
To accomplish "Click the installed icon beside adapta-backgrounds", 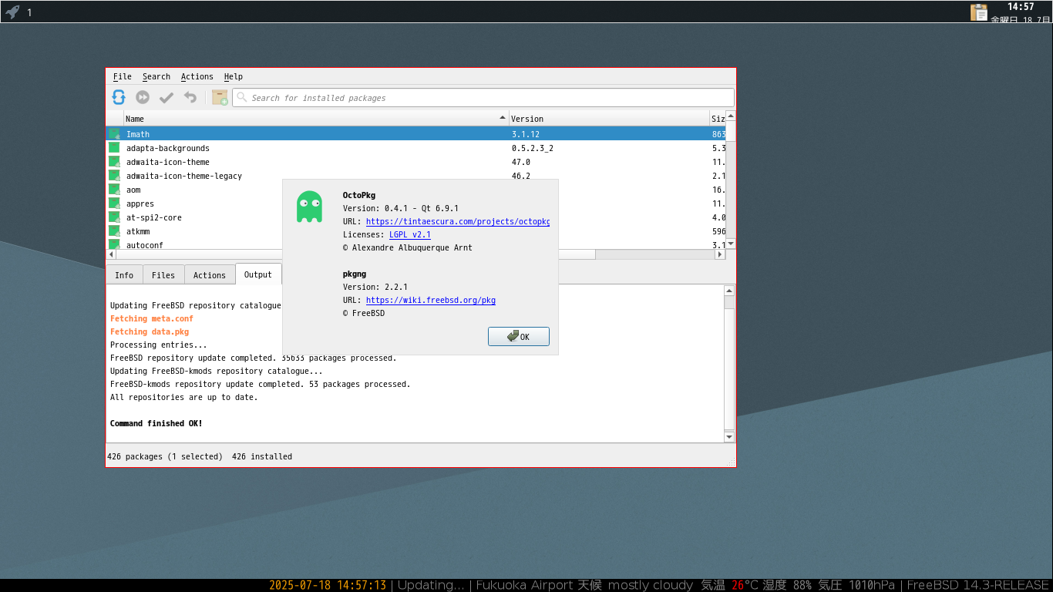I will coord(114,148).
